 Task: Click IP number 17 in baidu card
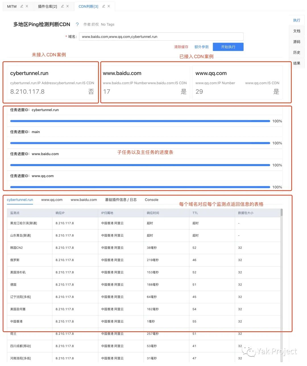point(107,92)
